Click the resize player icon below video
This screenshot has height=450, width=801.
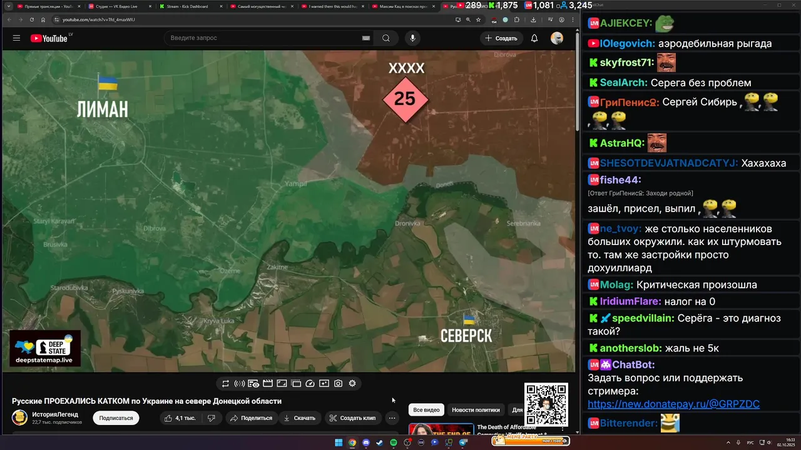point(282,384)
